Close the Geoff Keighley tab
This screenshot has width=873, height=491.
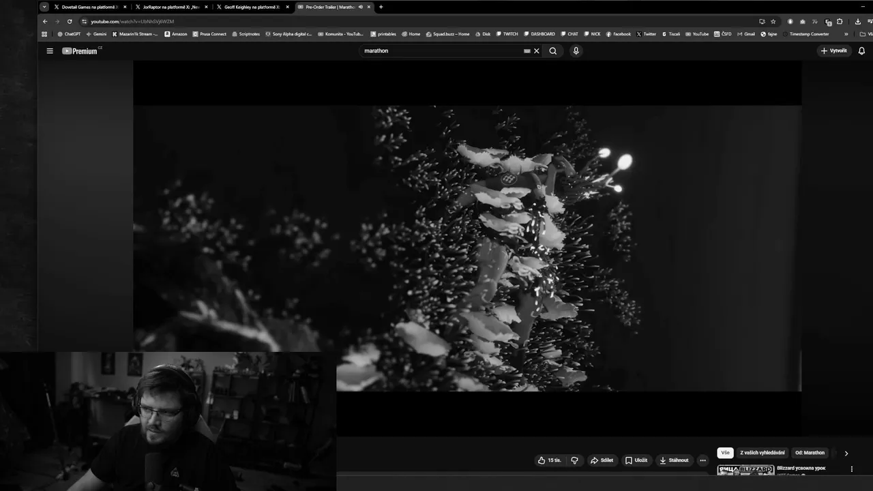click(287, 7)
